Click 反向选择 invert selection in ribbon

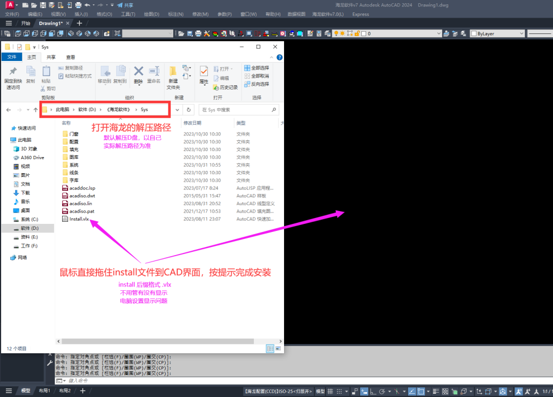[x=257, y=84]
